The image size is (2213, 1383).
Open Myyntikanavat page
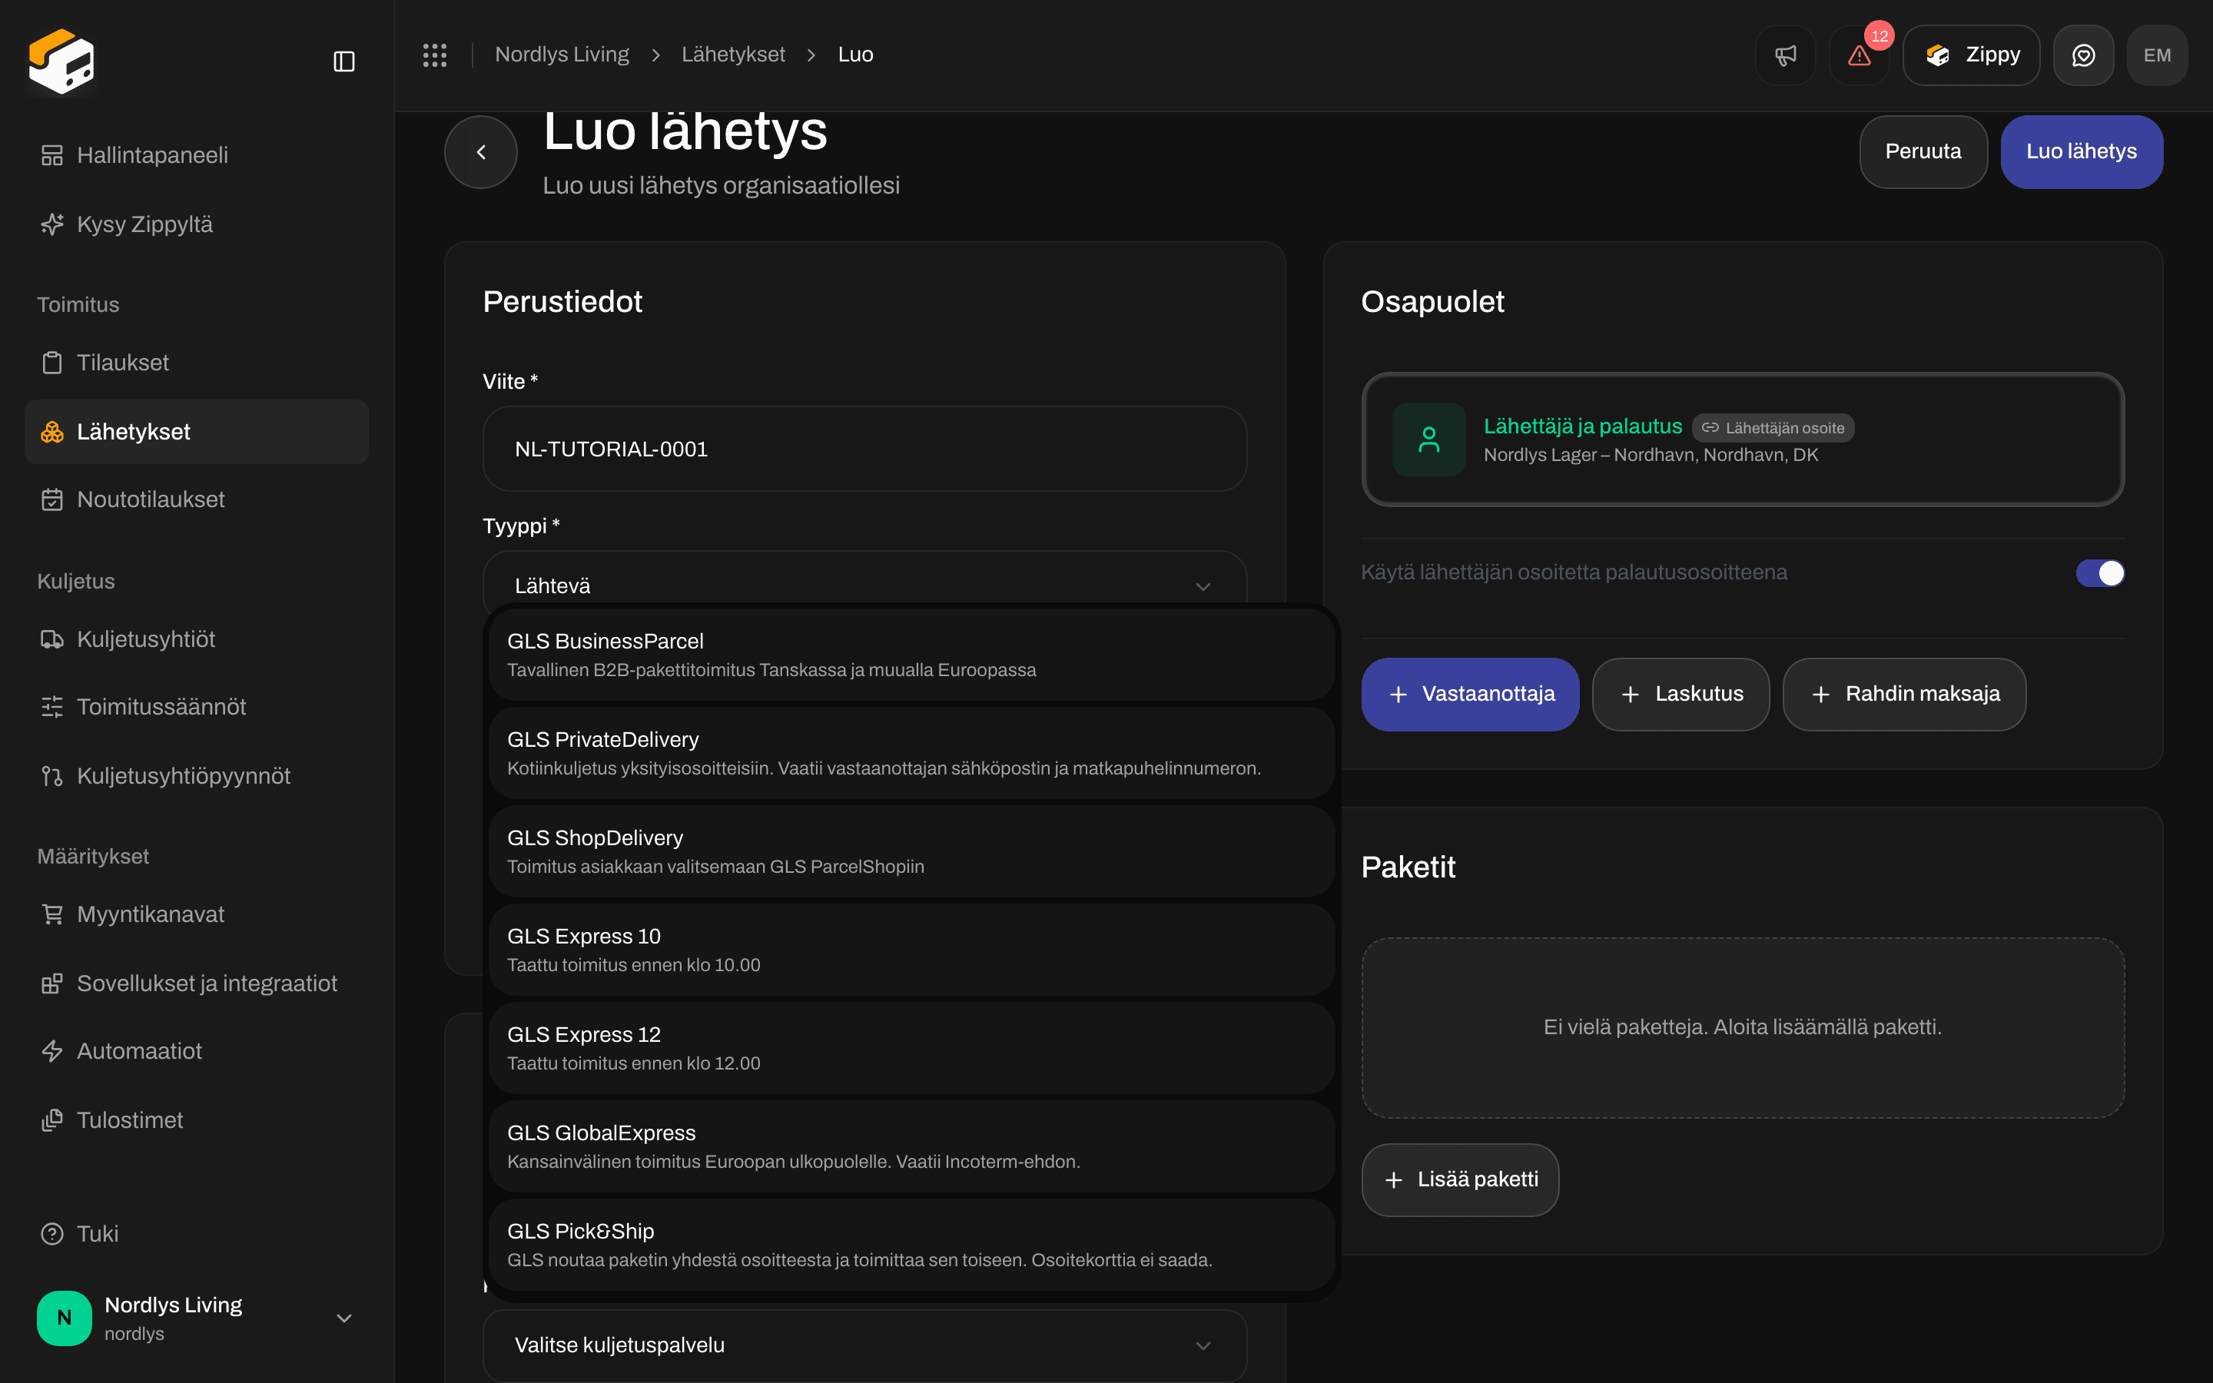pos(197,914)
